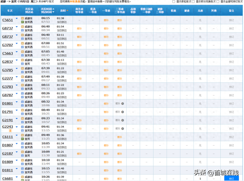The image size is (244, 181).
Task: Open the arrow beside D1811
Action: coord(17,169)
